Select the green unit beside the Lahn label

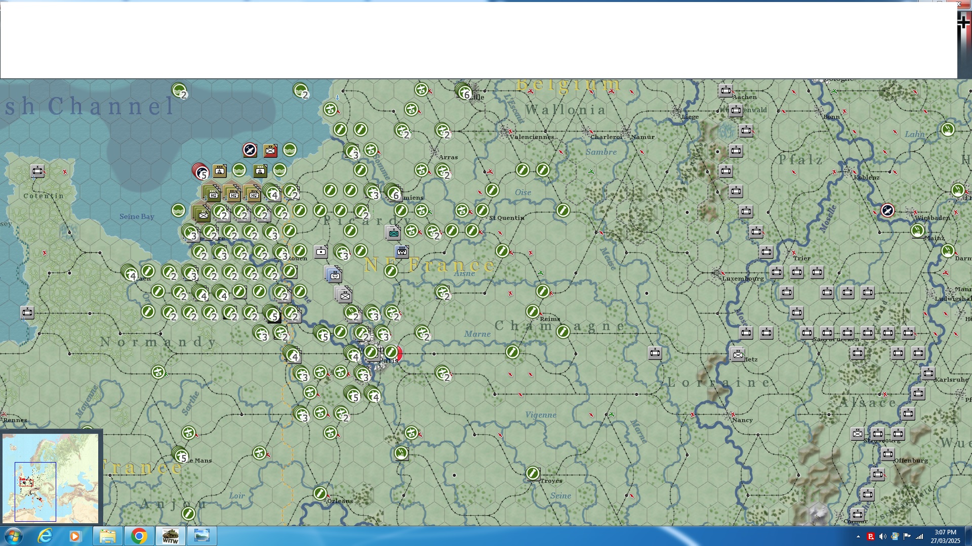coord(948,129)
